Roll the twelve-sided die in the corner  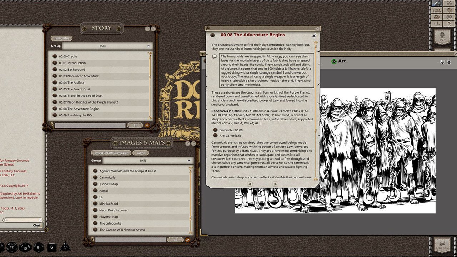pos(11,247)
